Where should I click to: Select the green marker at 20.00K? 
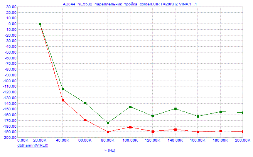[x=40, y=24]
